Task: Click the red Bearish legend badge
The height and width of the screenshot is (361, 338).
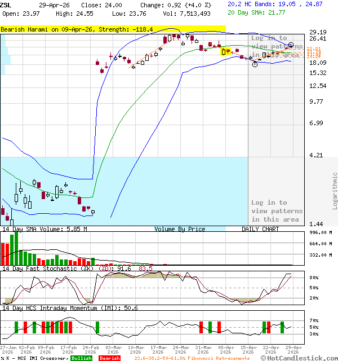Action: coord(109,358)
